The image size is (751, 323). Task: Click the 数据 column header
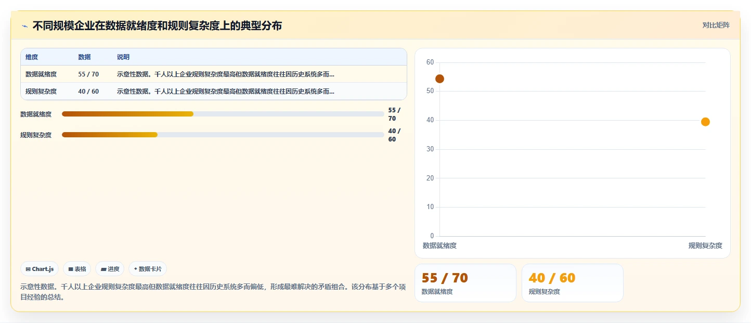click(x=84, y=57)
